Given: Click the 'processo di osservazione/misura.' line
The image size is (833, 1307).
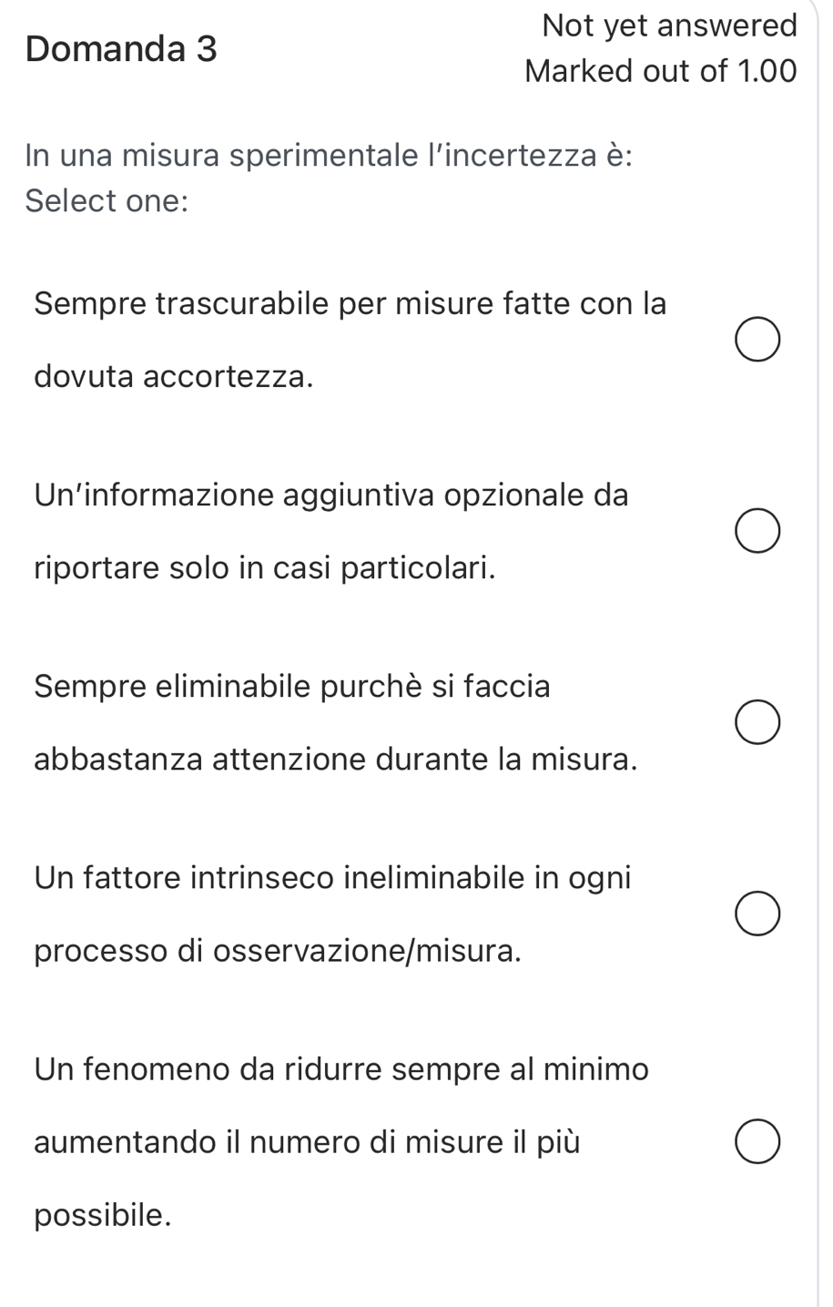Looking at the screenshot, I should pyautogui.click(x=279, y=951).
